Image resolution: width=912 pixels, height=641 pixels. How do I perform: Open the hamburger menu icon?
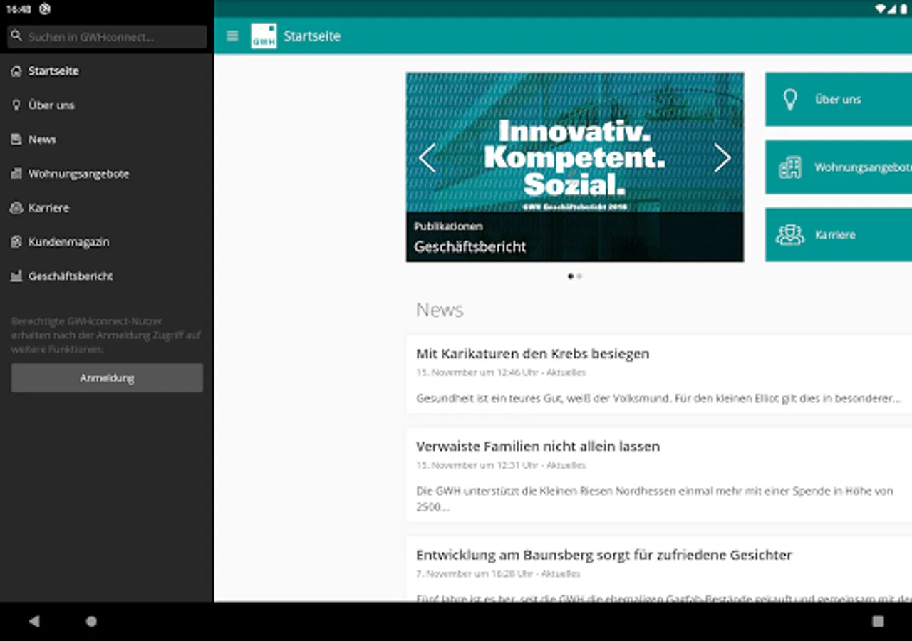pos(232,36)
